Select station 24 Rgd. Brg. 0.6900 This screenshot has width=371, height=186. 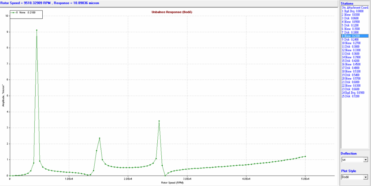point(353,93)
